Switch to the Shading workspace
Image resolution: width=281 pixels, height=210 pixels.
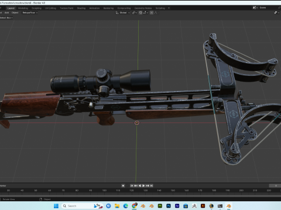pos(81,8)
